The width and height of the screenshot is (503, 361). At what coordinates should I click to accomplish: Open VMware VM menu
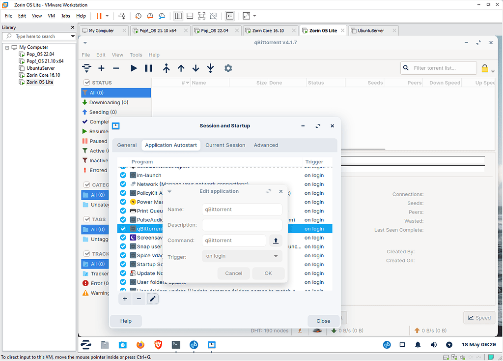51,16
